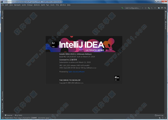The width and height of the screenshot is (168, 120).
Task: Open the Window menu
Action: (x=63, y=5)
